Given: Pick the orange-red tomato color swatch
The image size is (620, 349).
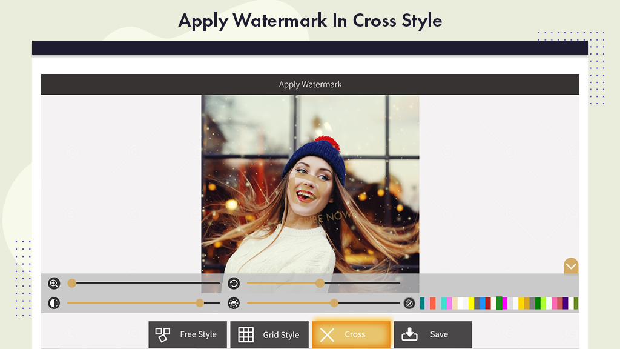Looking at the screenshot, I should tap(432, 303).
